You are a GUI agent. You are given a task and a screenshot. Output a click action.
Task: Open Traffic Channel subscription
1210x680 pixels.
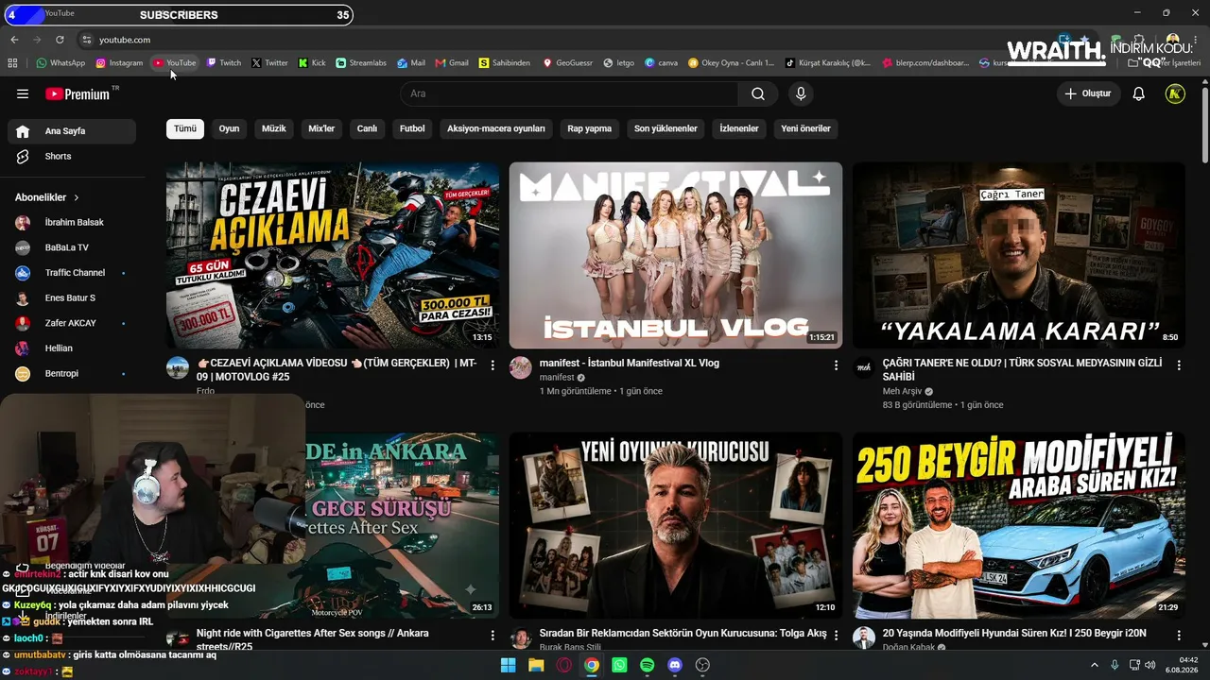click(72, 273)
